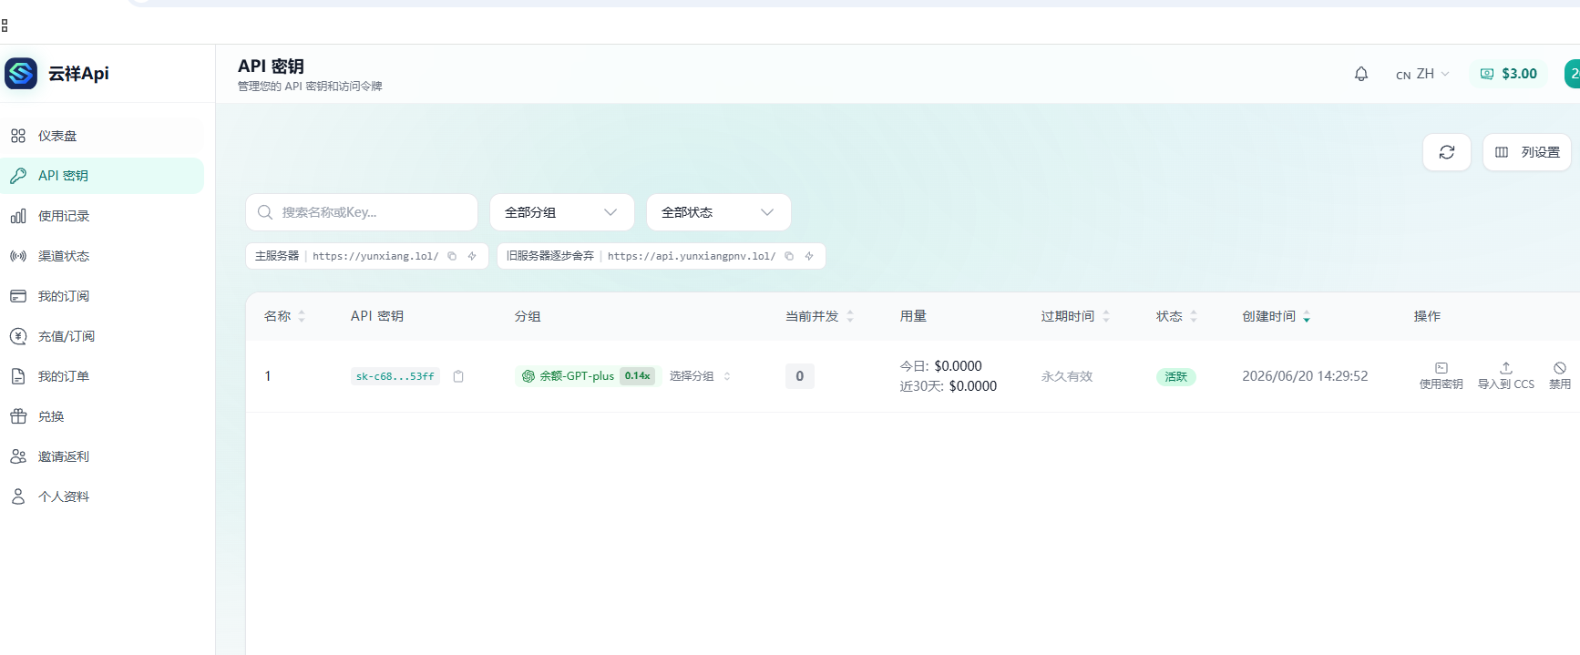Select the API 密钥 sidebar item

click(102, 176)
